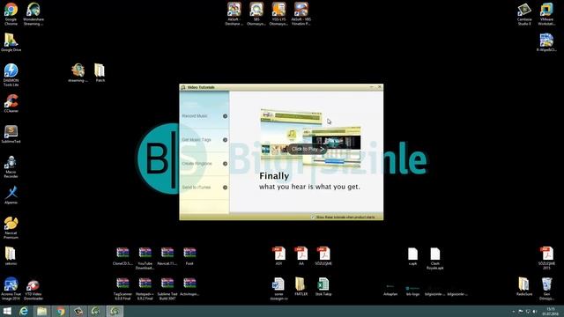
Task: Open the CloneCD archive on desktop
Action: 122,256
